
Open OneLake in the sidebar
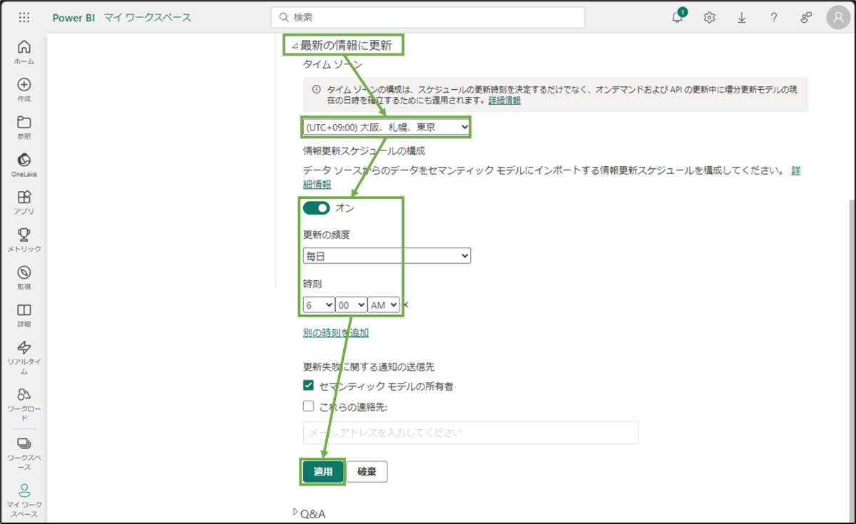tap(24, 165)
